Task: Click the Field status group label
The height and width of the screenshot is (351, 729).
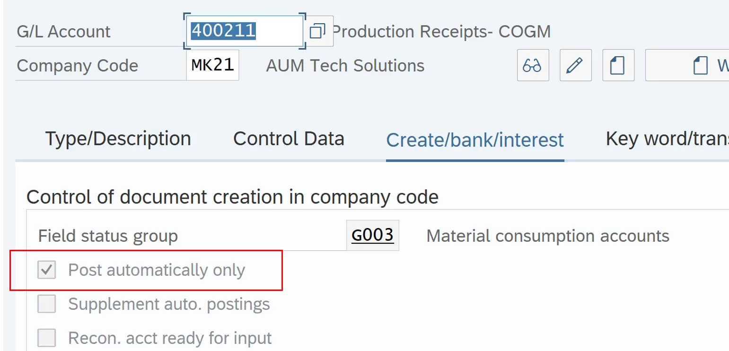Action: point(108,236)
